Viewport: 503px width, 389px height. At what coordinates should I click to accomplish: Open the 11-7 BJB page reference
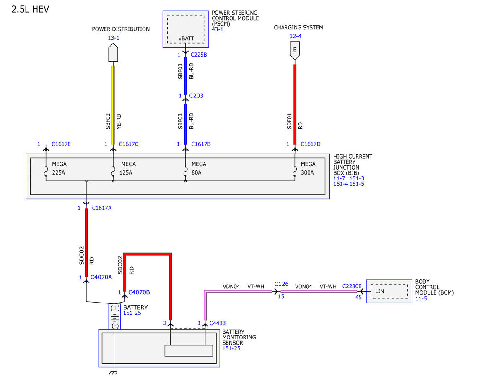click(339, 179)
